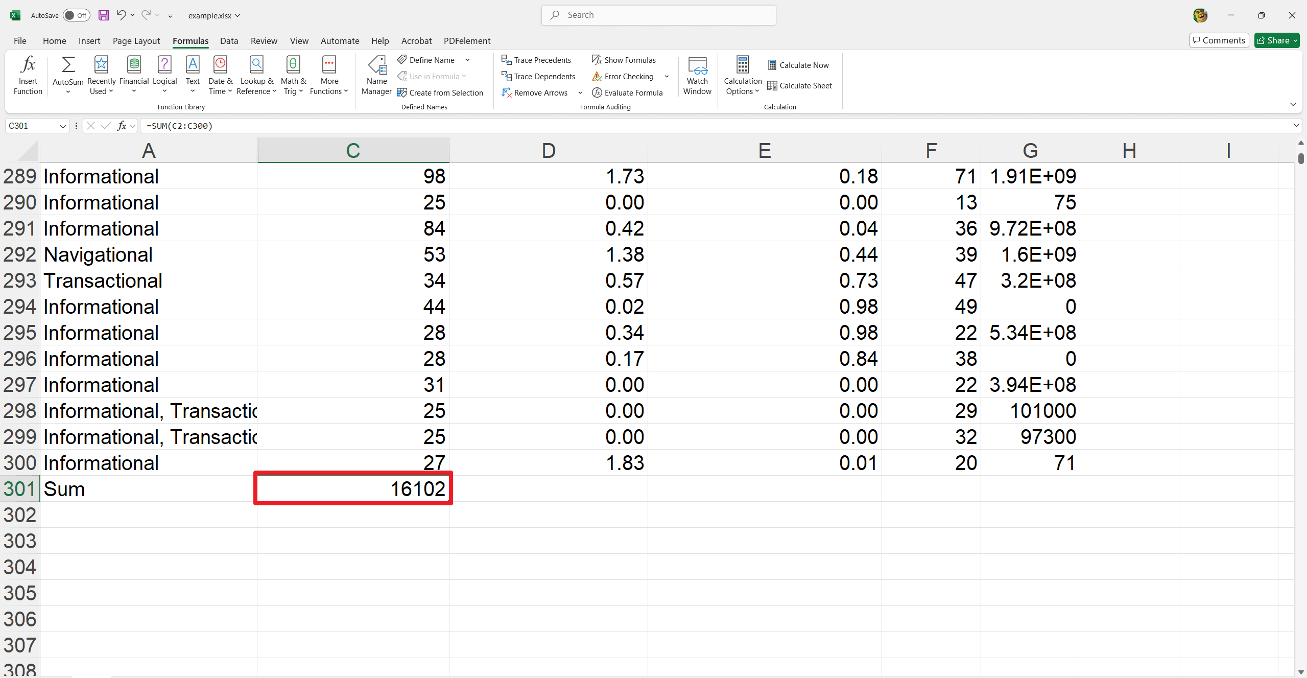Click the Save icon
1307x678 pixels.
[104, 15]
